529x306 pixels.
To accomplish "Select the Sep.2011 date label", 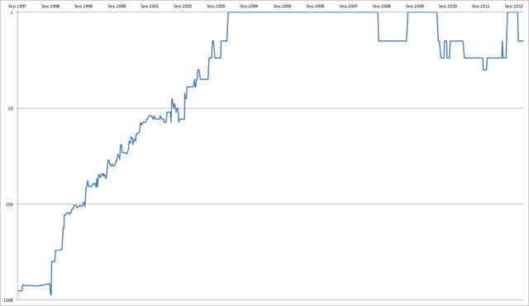I will coord(481,6).
